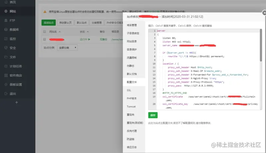Image resolution: width=266 pixels, height=153 pixels.
Task: Open the 文件 folder sidebar icon
Action: click(6, 57)
